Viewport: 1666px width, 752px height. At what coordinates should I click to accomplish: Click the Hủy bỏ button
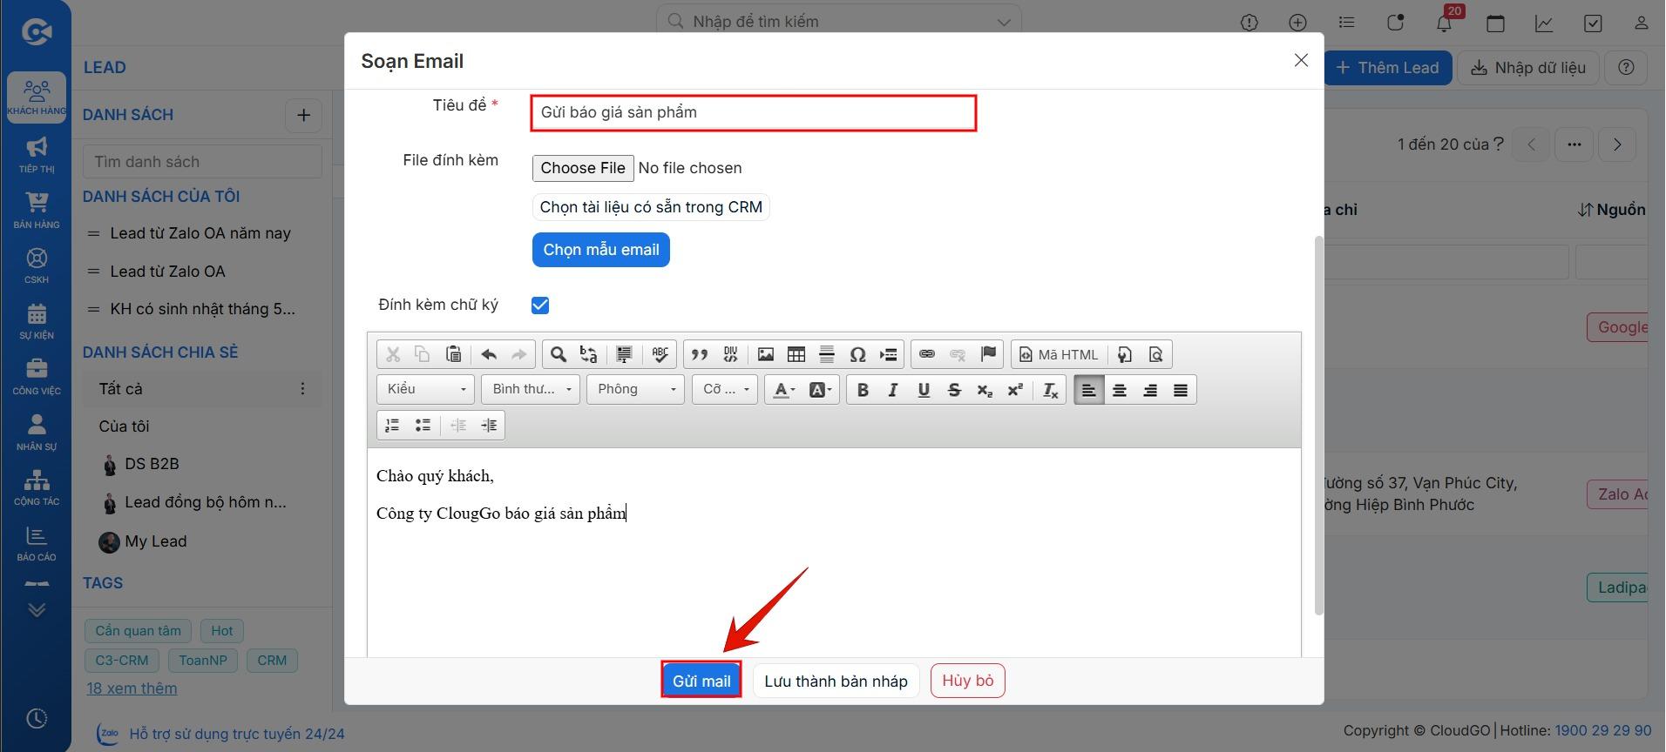967,681
